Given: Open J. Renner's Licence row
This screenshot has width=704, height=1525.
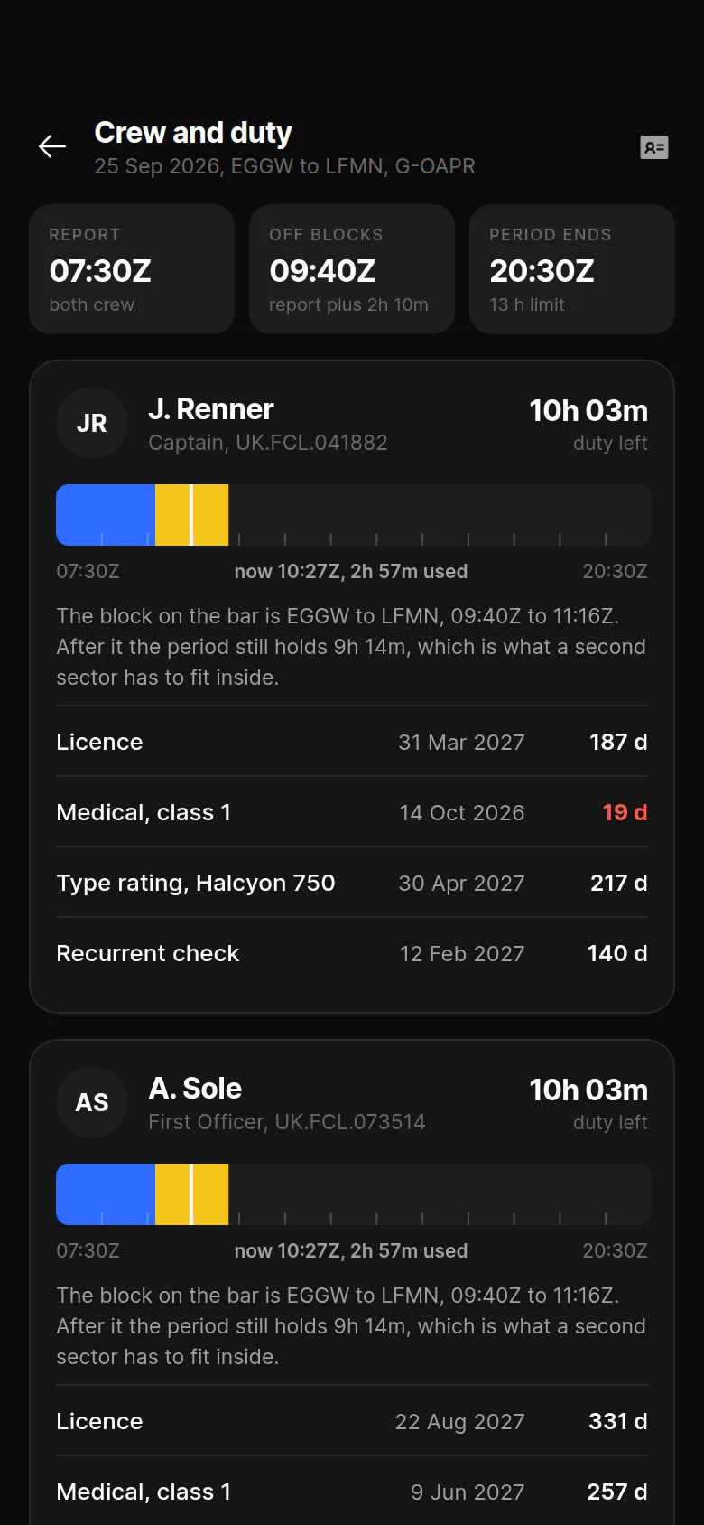Looking at the screenshot, I should click(x=352, y=742).
